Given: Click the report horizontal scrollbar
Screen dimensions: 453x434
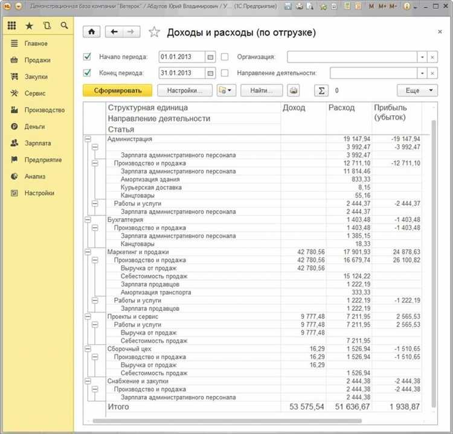Looking at the screenshot, I should coord(227,421).
